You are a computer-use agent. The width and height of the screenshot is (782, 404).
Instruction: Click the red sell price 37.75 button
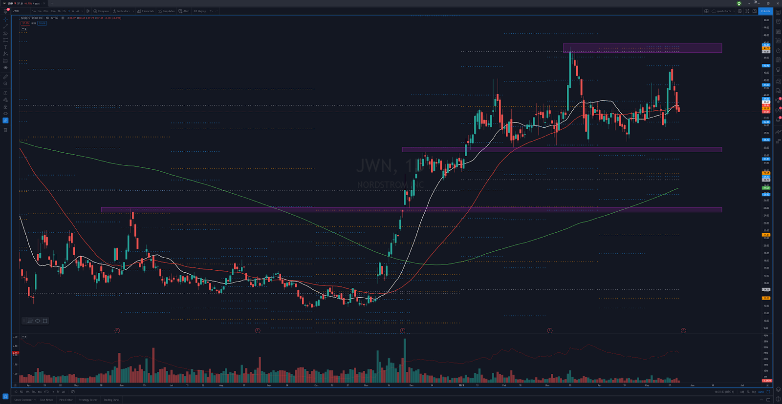(25, 23)
